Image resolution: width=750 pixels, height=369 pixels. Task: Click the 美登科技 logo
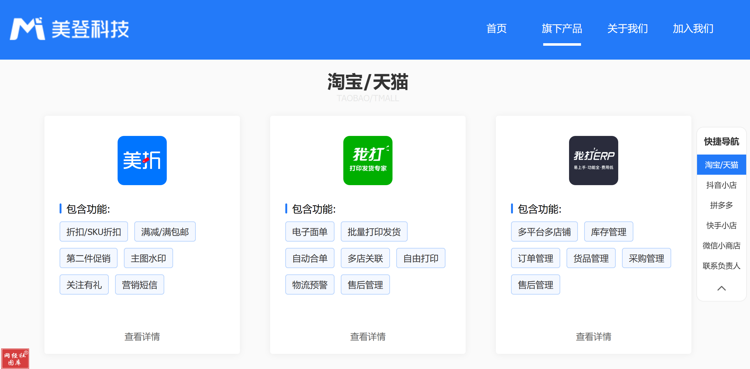[69, 29]
